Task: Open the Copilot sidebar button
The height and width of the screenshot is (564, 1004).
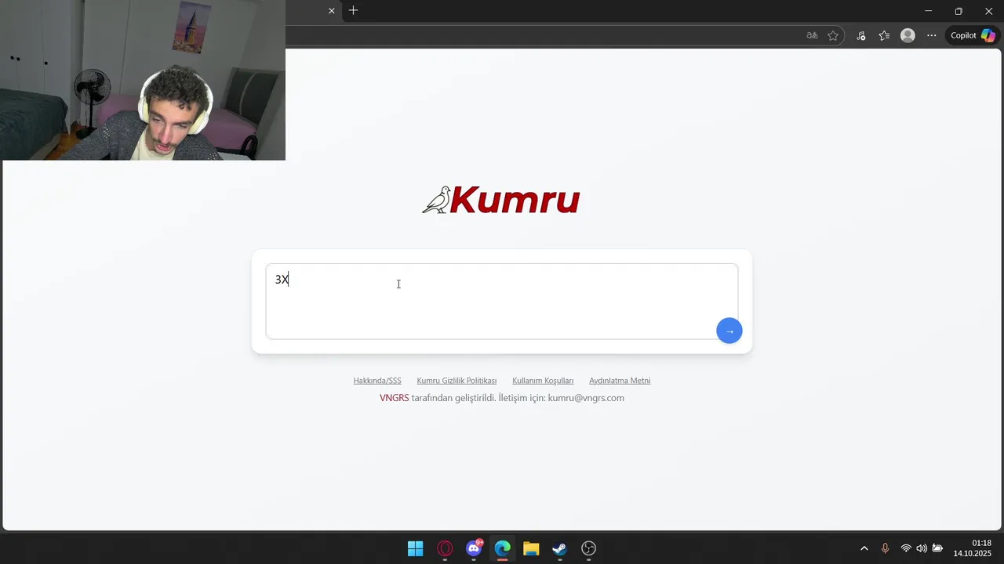Action: click(x=973, y=35)
